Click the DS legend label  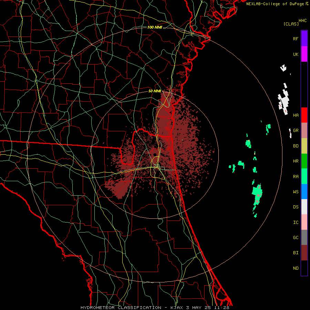click(296, 207)
